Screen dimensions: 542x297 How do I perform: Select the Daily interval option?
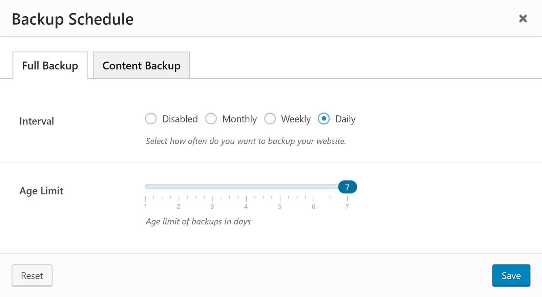[324, 119]
